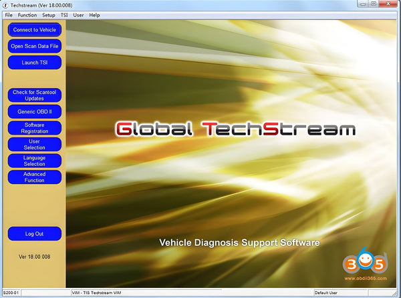This screenshot has width=401, height=298.
Task: Click the Log Out button
Action: [x=35, y=234]
